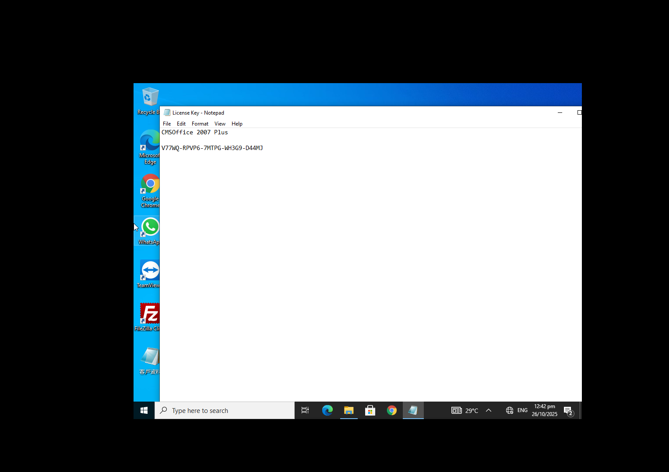Click the License Key - Notepad title text

click(x=198, y=113)
